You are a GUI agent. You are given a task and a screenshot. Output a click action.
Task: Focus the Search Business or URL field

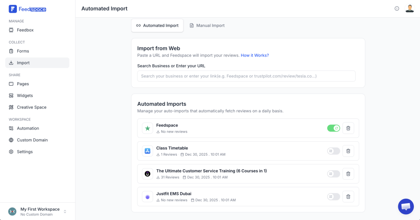(x=246, y=76)
